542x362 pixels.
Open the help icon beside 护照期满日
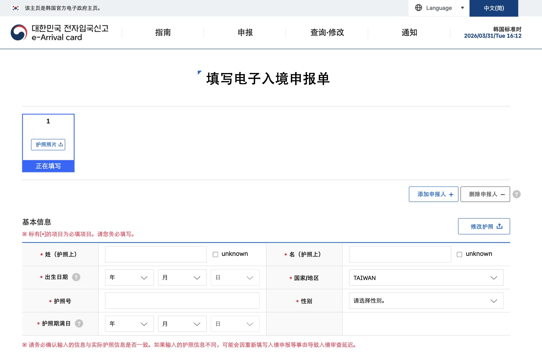pyautogui.click(x=79, y=323)
